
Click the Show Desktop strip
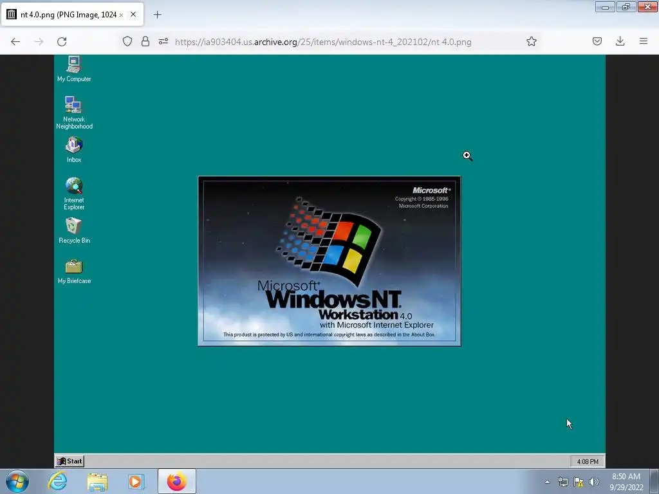[x=654, y=481]
